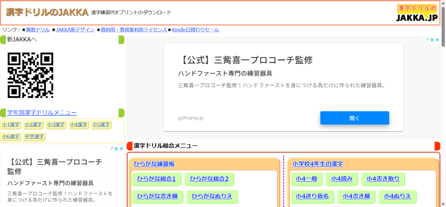This screenshot has height=207, width=446.
Task: Open 小学校4年生の漢字 heading link
Action: pyautogui.click(x=318, y=164)
